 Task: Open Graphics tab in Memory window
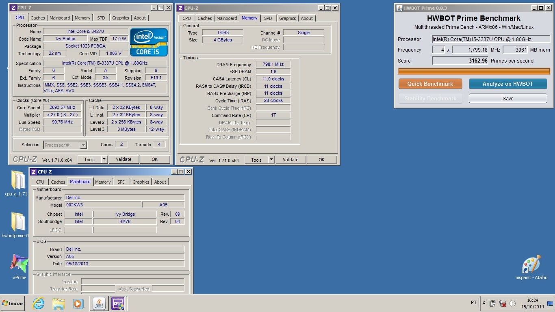[x=288, y=18]
